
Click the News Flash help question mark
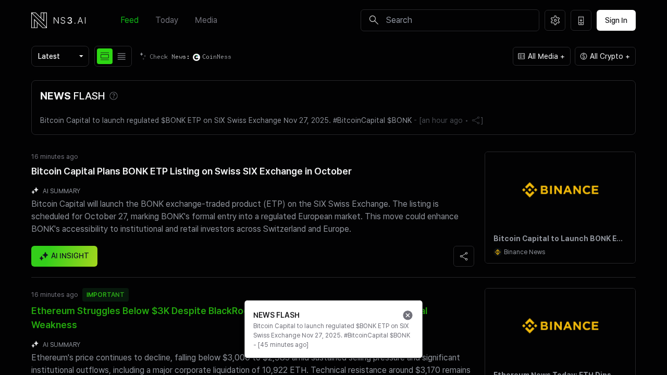pyautogui.click(x=114, y=96)
